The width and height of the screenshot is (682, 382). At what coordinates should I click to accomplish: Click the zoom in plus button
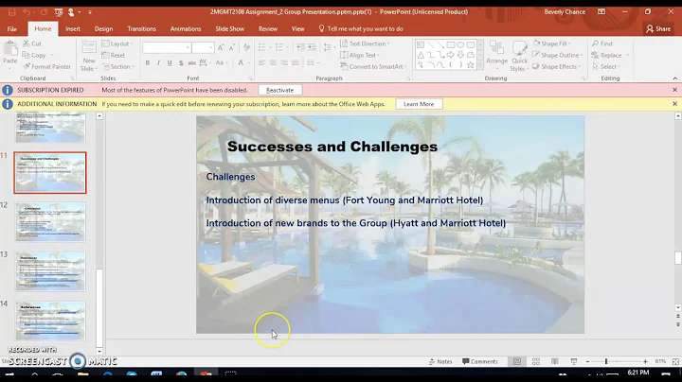point(645,361)
